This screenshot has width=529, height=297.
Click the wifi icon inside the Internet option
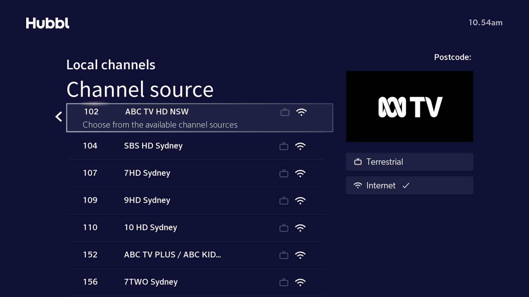pyautogui.click(x=357, y=186)
